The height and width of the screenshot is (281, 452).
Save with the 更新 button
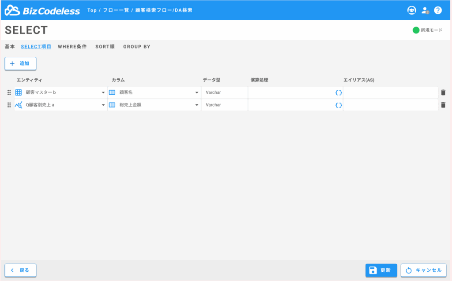pos(381,270)
